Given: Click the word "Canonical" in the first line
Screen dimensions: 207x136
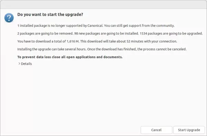Looking at the screenshot, I should (95, 25).
